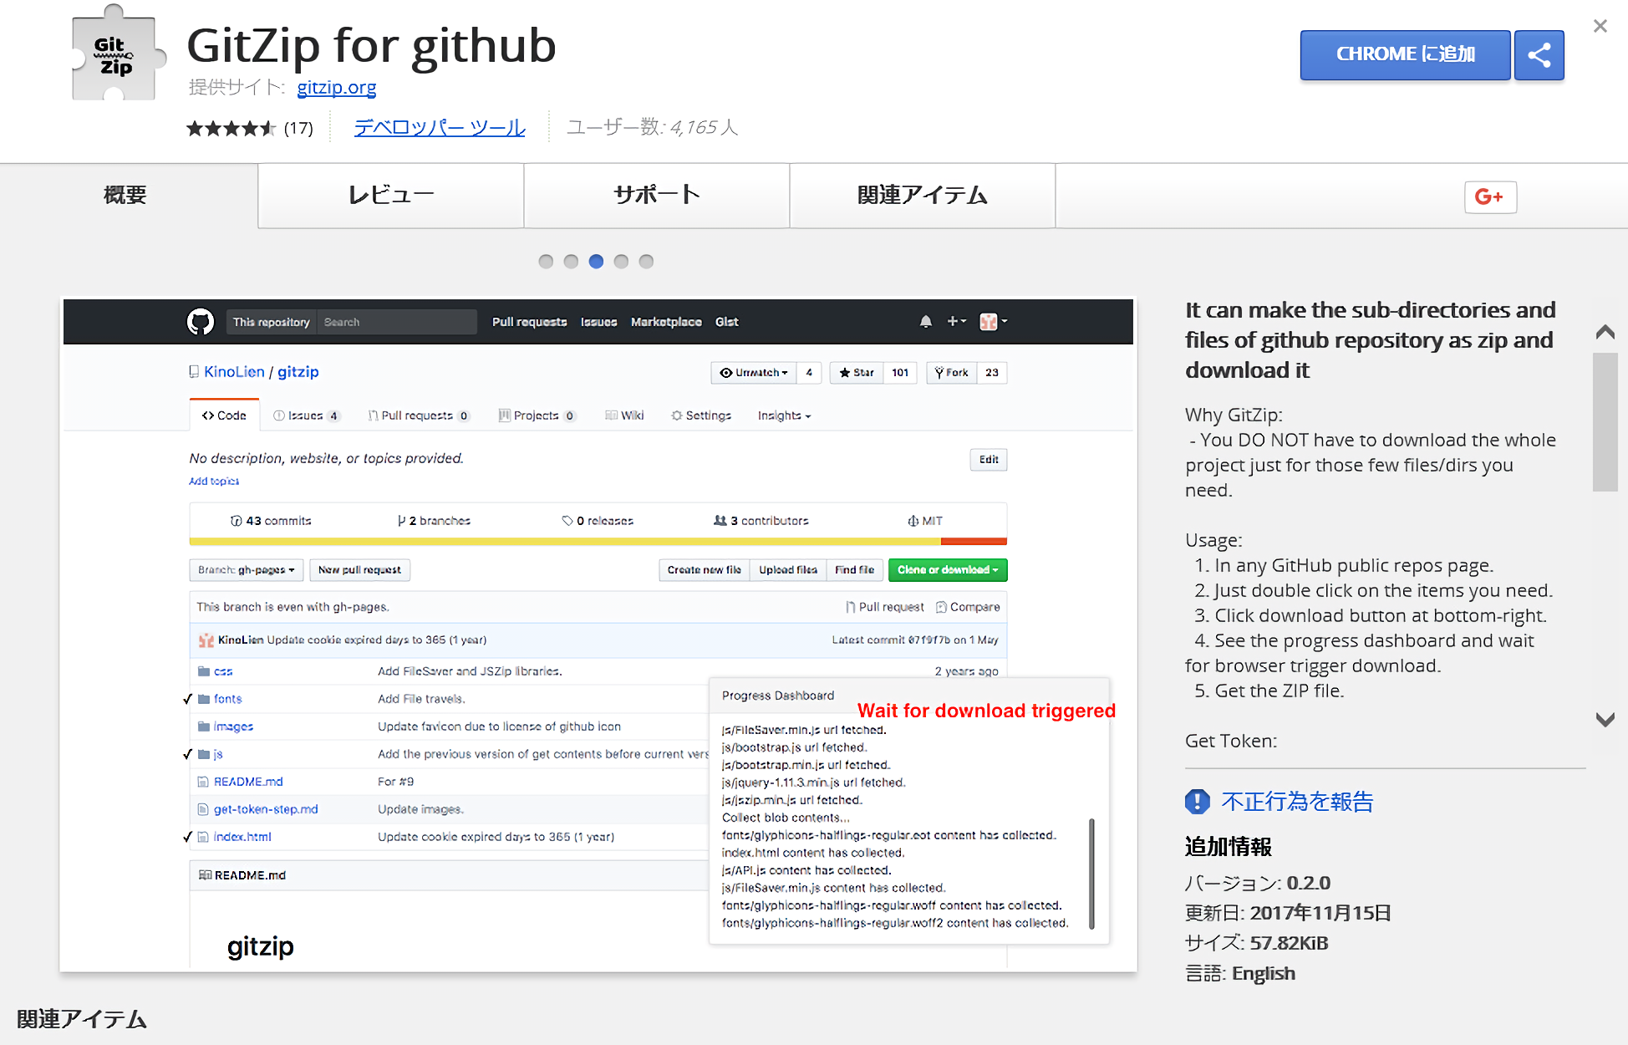Close the extension detail dialog
1628x1045 pixels.
1600,26
